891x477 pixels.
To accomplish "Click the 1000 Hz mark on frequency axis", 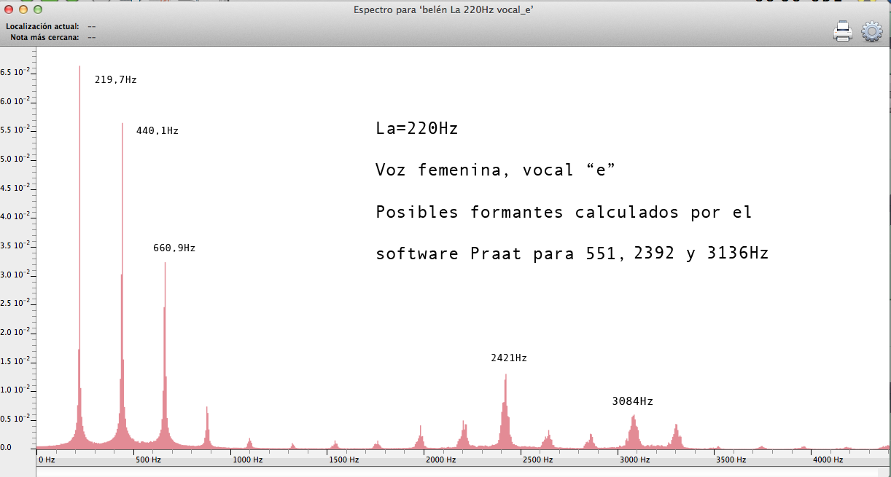I will pos(247,460).
